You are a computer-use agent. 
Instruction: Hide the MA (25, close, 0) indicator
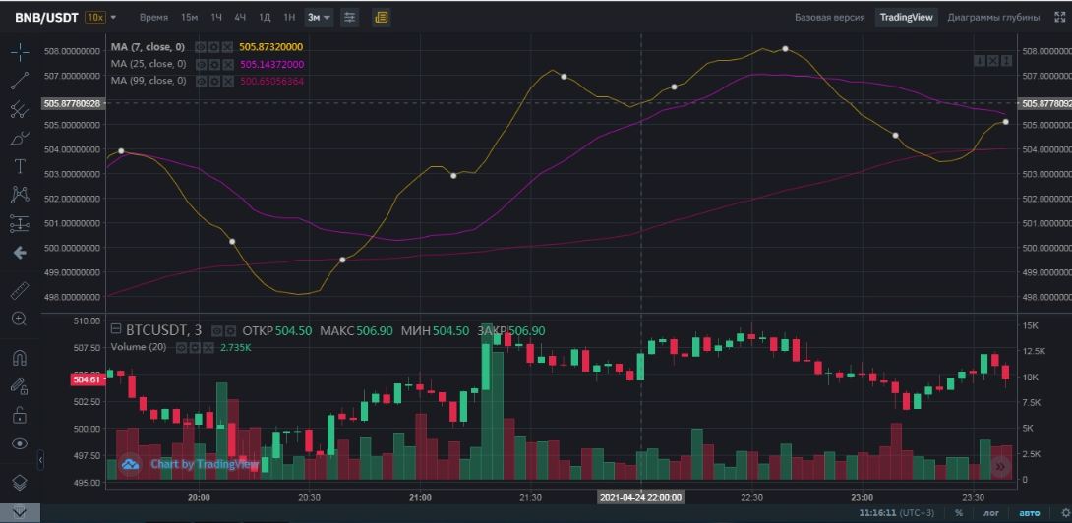click(201, 64)
